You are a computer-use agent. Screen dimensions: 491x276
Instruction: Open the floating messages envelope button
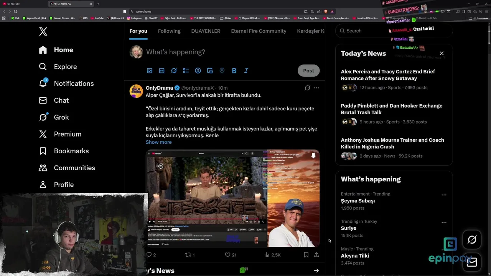click(x=472, y=262)
